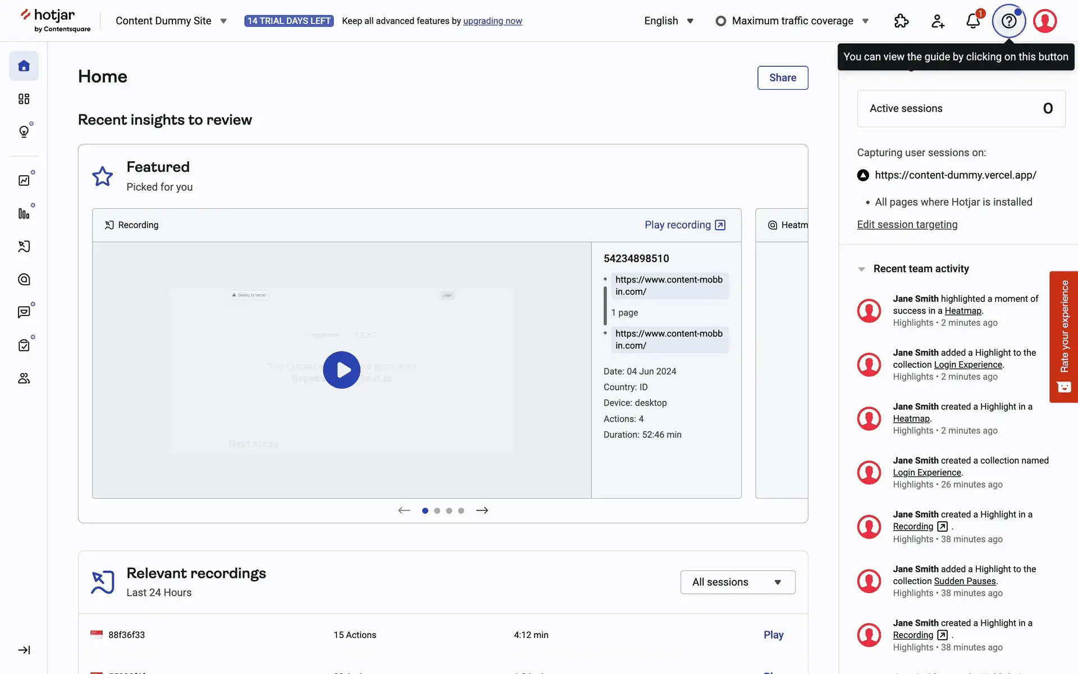Click Edit session targeting link
1078x674 pixels.
click(907, 225)
